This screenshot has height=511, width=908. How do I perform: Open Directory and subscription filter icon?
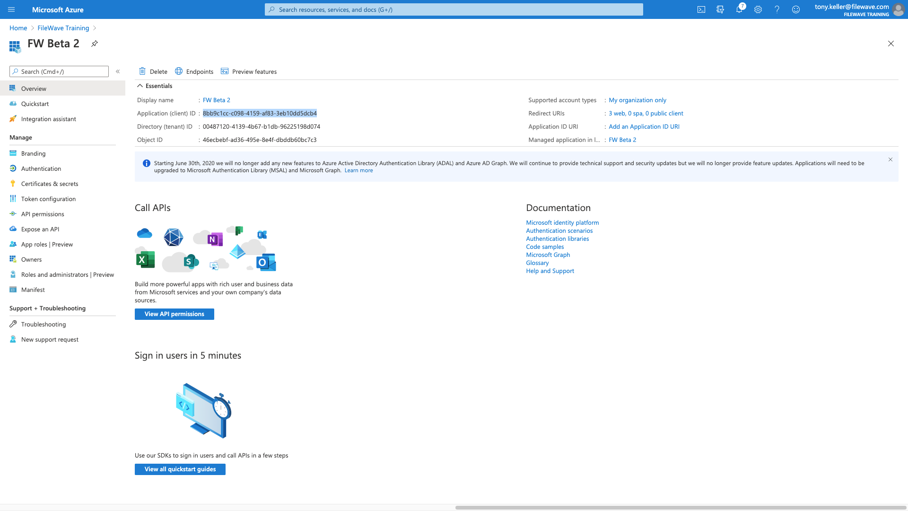(720, 9)
